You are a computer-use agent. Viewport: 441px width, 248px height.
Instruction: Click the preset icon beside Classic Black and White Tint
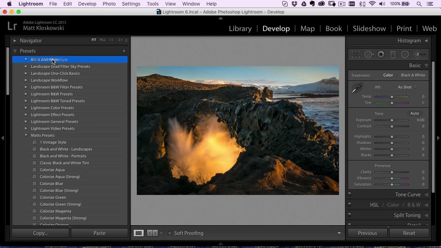(x=35, y=163)
